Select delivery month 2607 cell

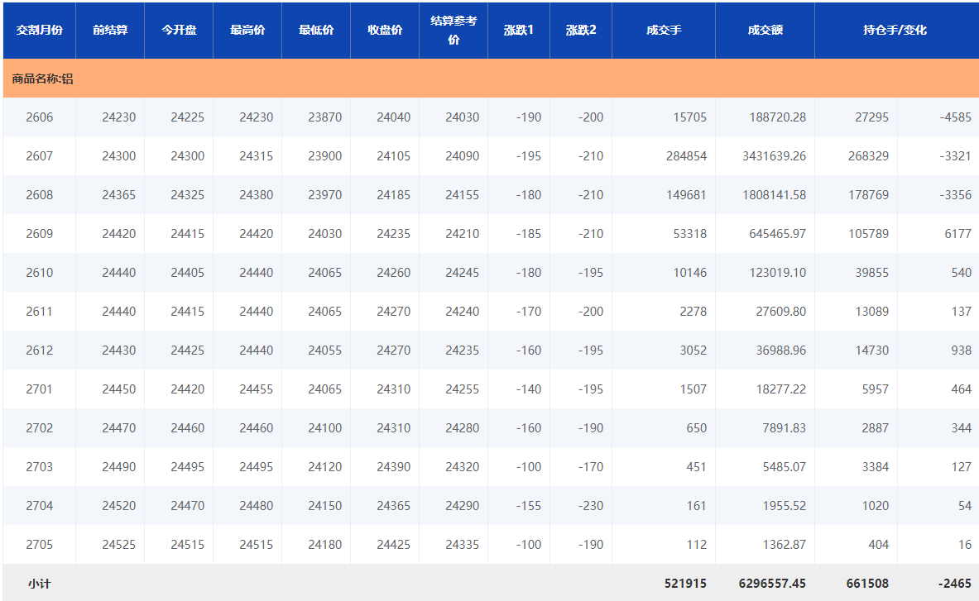(40, 156)
